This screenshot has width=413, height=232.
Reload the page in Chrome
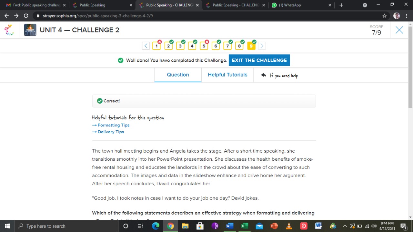[26, 15]
